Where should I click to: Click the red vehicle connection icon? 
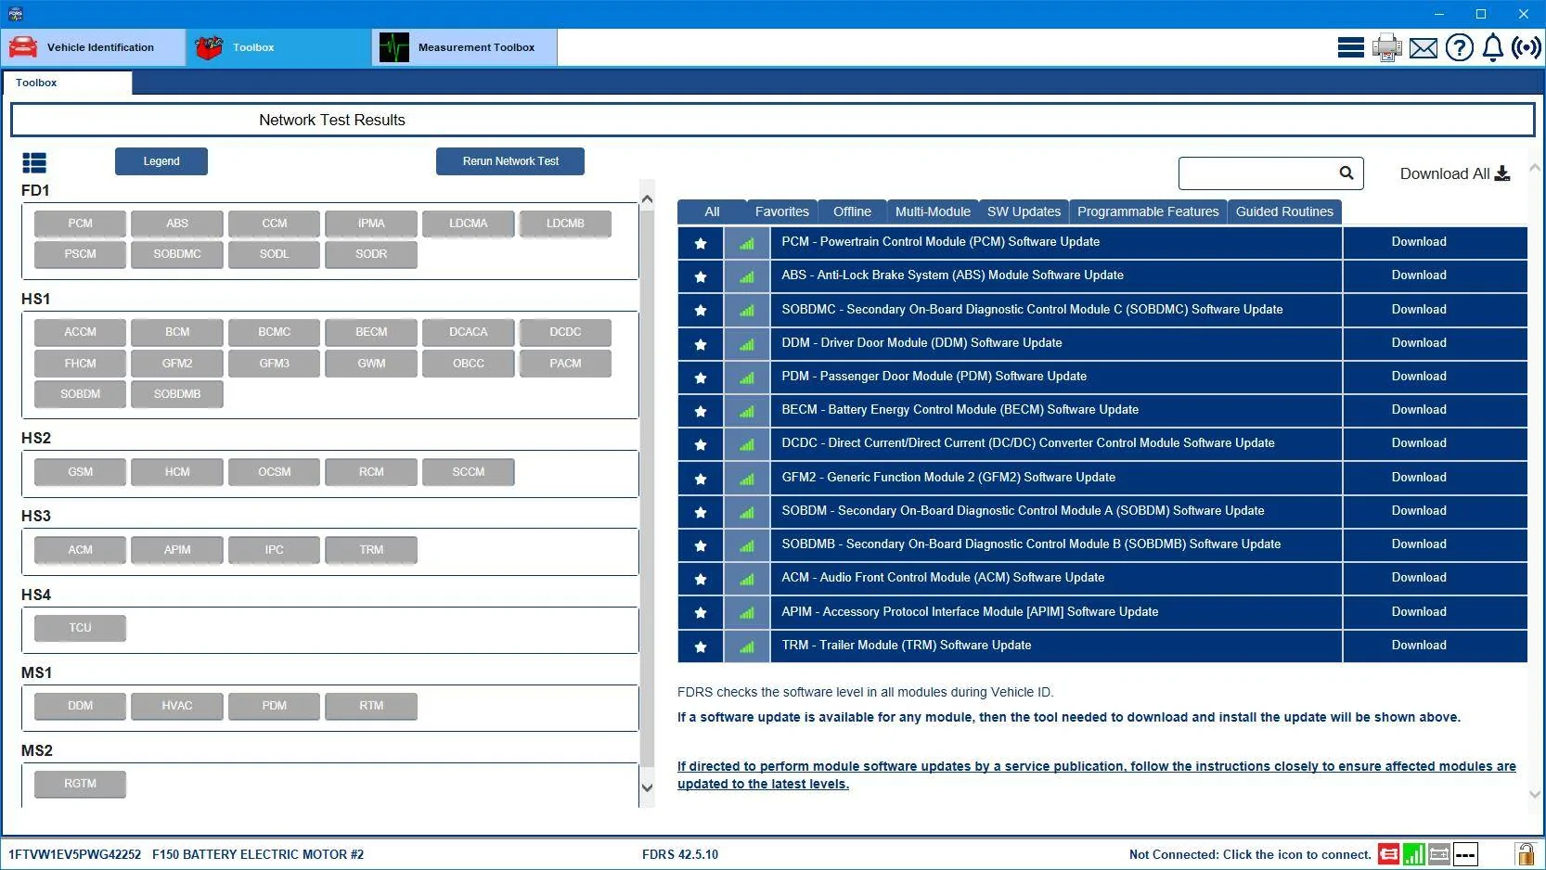(1388, 854)
